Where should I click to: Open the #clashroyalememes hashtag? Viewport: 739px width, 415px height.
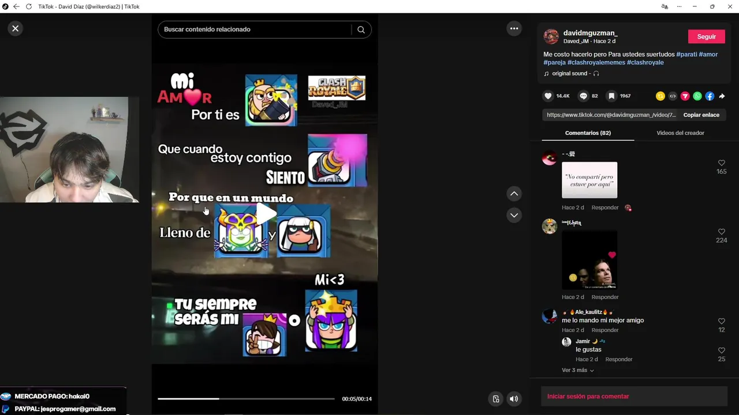click(596, 62)
